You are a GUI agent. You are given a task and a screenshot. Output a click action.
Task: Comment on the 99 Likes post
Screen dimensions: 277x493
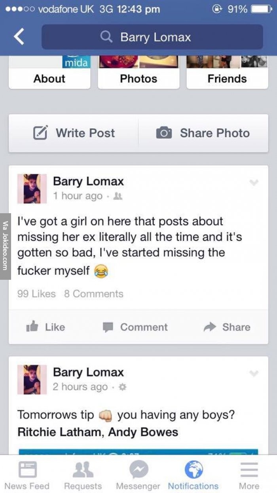[135, 327]
